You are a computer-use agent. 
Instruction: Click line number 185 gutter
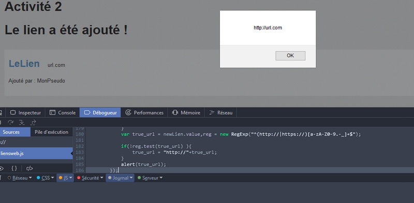(79, 164)
